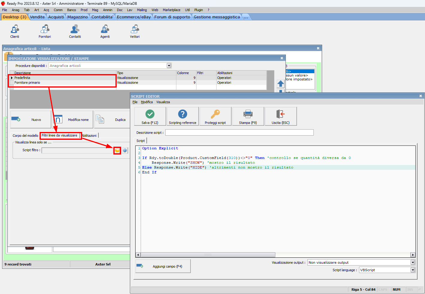Switch to the Vendite tab
Screen dimensions: 425x294
tap(37, 17)
